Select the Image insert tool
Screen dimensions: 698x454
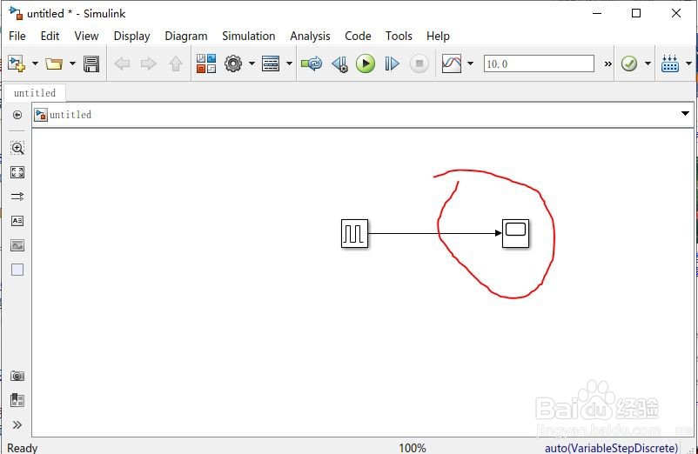[x=17, y=245]
